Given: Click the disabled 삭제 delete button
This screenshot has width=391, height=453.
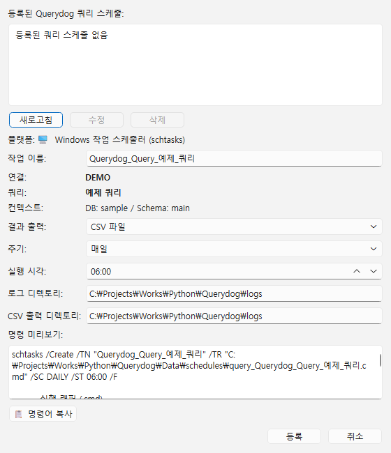Looking at the screenshot, I should click(157, 120).
